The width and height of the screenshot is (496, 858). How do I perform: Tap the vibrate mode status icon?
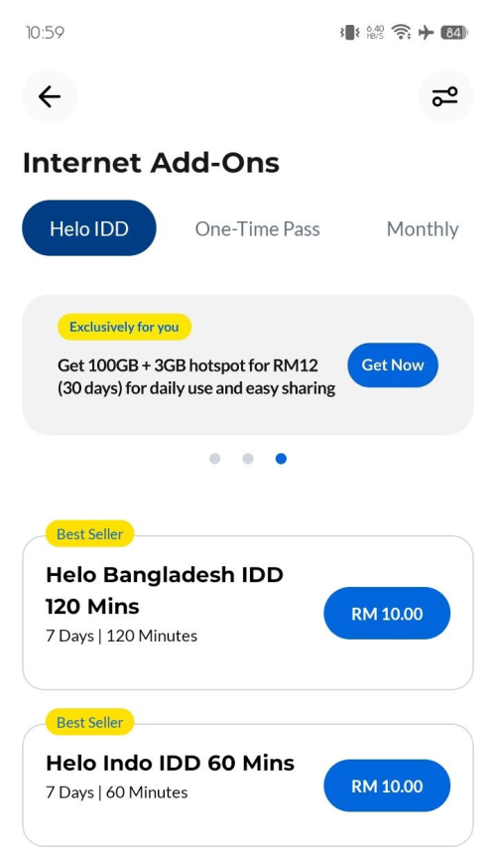[x=349, y=33]
